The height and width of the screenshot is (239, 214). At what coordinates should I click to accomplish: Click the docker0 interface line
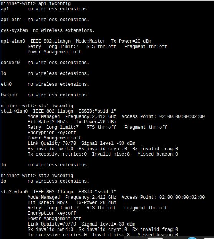point(45,63)
